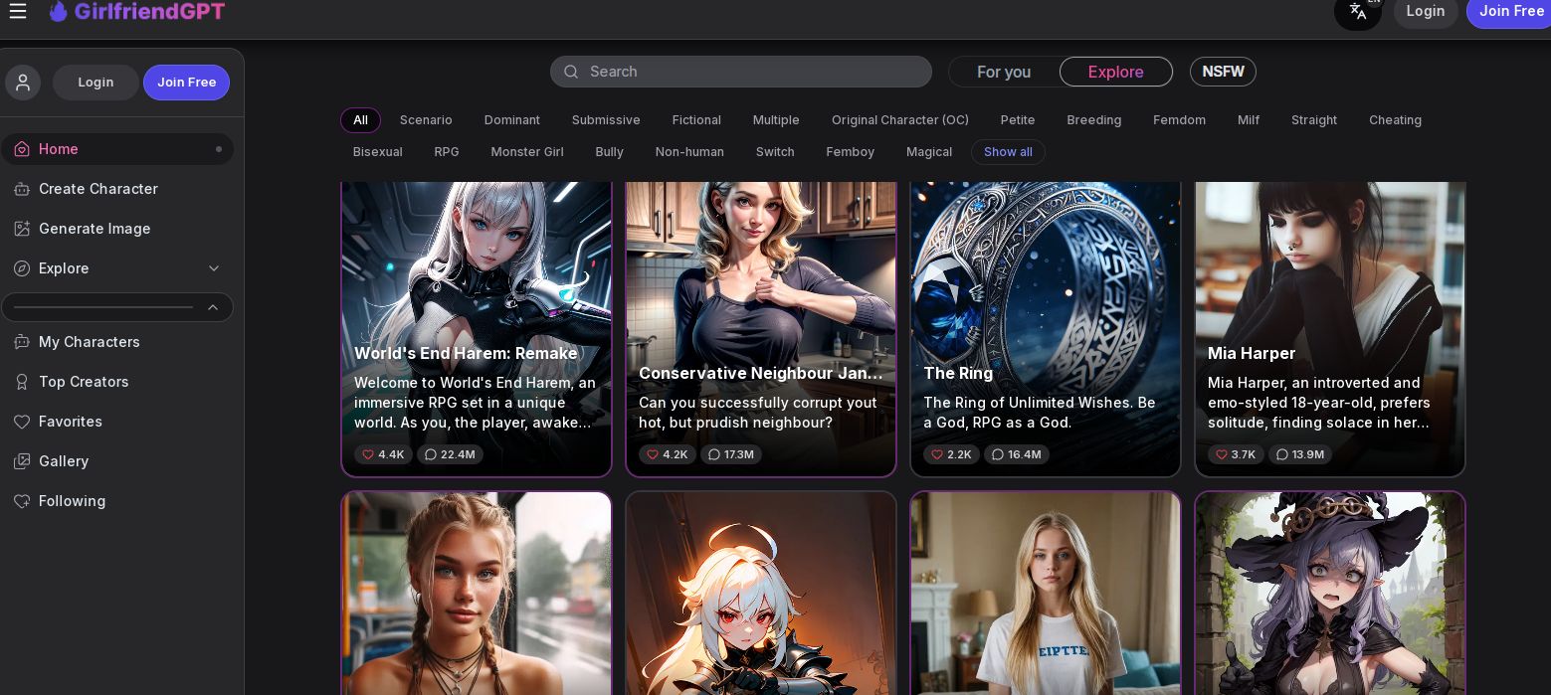Collapse the sidebar section with up chevron

tap(213, 307)
